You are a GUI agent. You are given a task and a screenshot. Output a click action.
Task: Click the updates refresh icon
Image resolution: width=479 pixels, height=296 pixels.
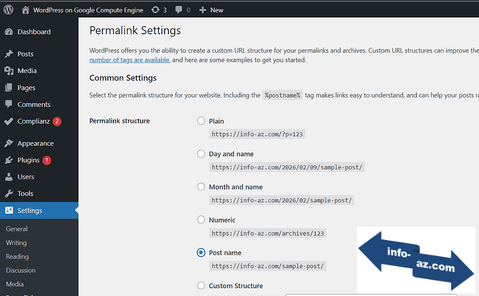[x=155, y=10]
